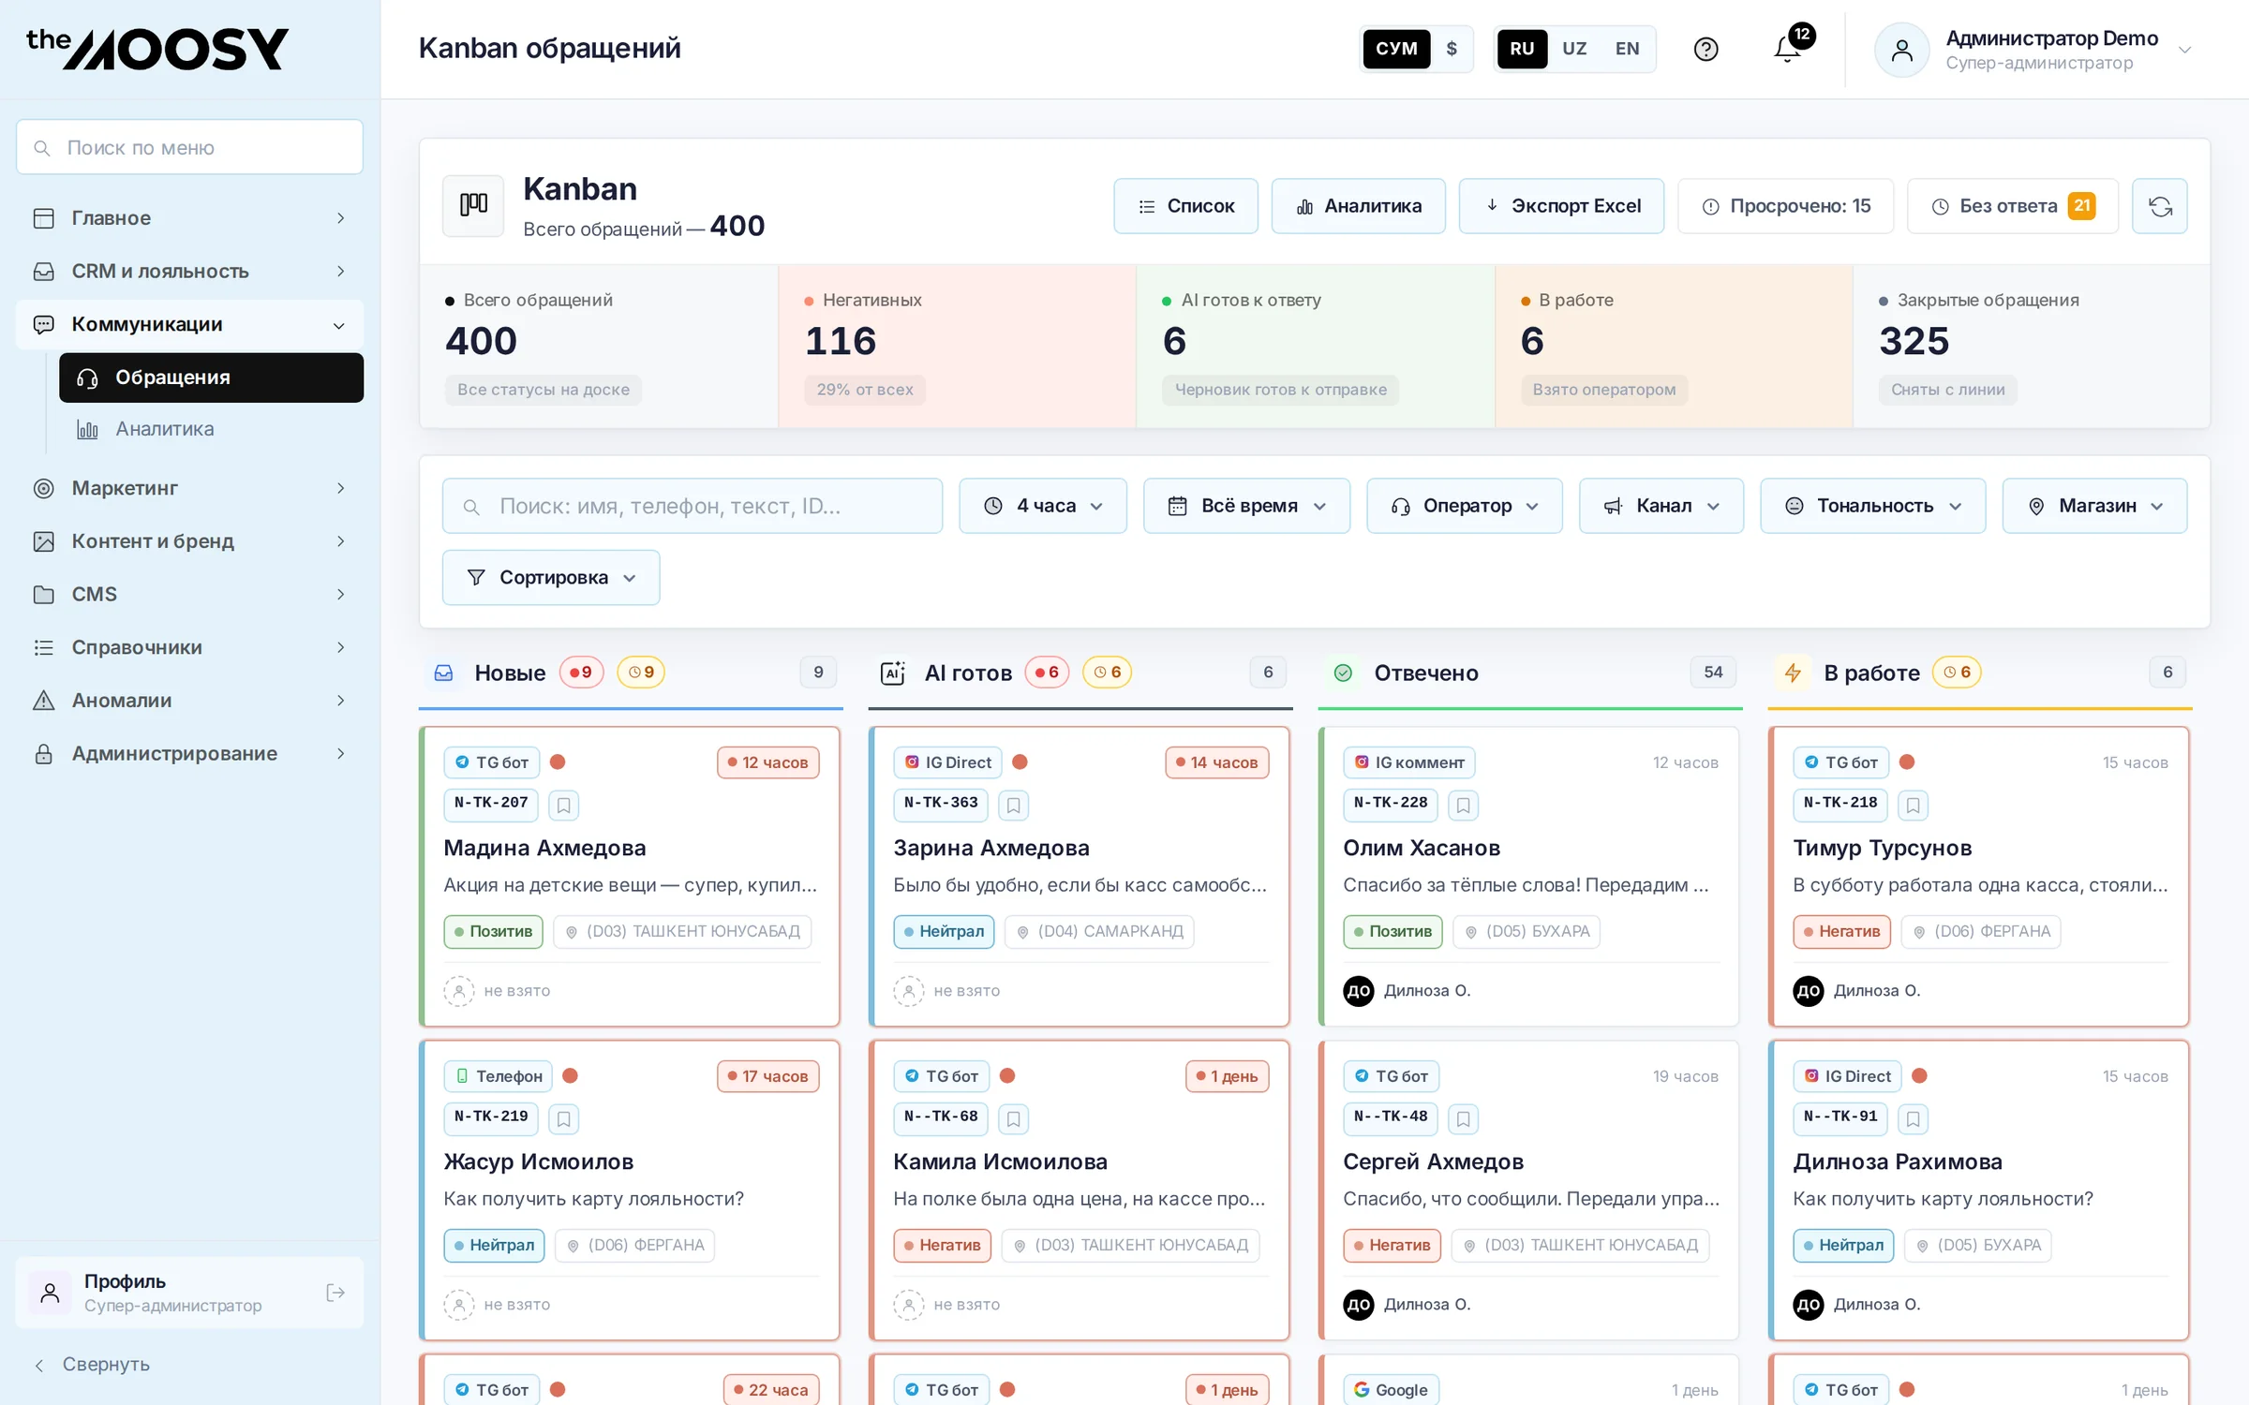Switch to Список view
This screenshot has height=1405, width=2249.
click(1186, 206)
